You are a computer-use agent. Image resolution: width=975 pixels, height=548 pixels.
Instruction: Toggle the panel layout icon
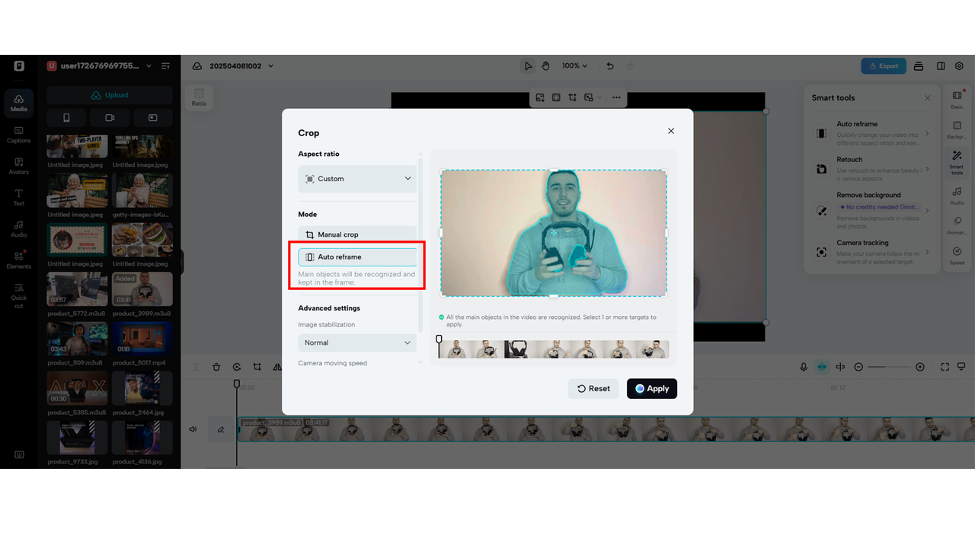point(941,66)
